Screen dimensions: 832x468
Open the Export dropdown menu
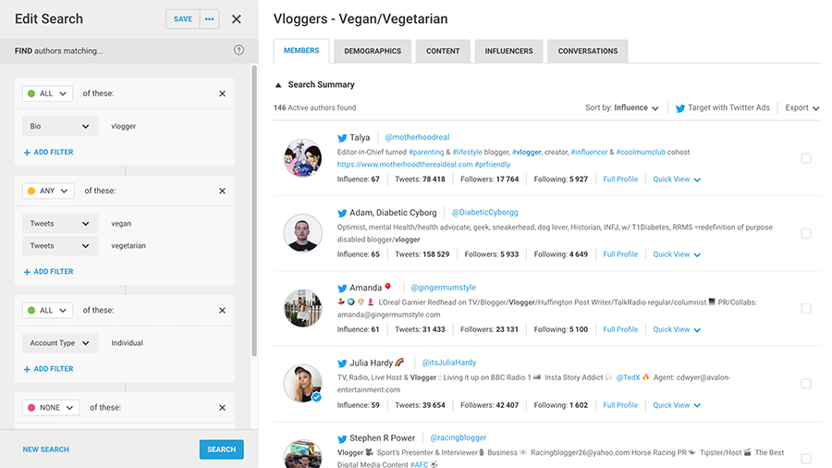(802, 108)
